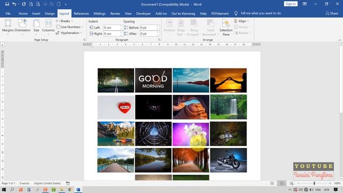The height and width of the screenshot is (193, 343).
Task: Go to the References tab
Action: click(81, 13)
